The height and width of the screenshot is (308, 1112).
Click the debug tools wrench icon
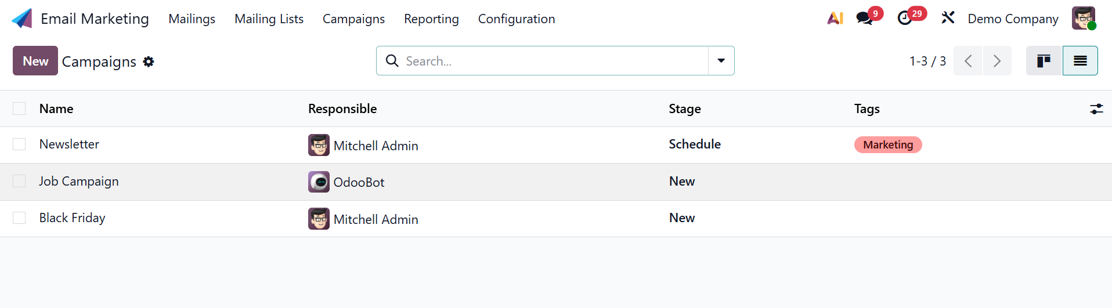(948, 18)
